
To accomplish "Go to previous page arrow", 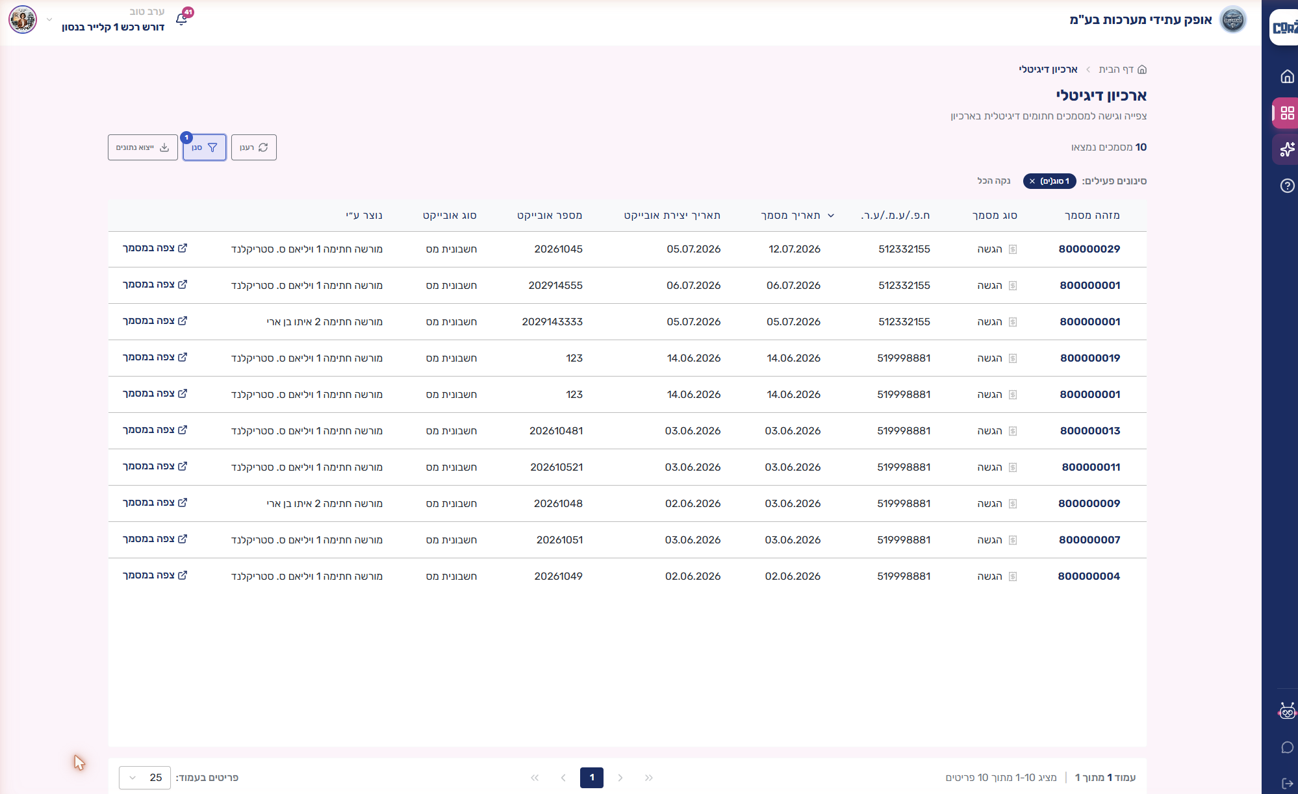I will tap(620, 778).
